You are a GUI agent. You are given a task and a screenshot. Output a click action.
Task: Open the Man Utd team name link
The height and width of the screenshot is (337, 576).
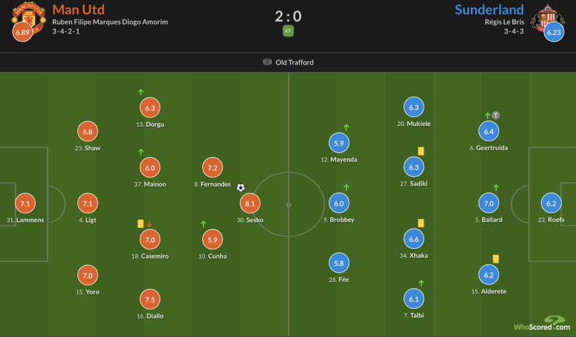pyautogui.click(x=78, y=10)
